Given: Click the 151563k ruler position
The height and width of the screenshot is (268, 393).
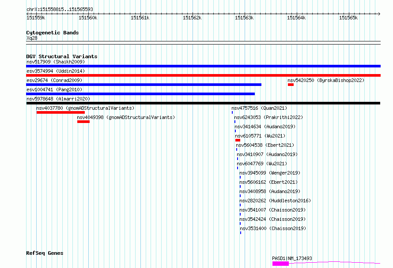Looking at the screenshot, I should [244, 18].
